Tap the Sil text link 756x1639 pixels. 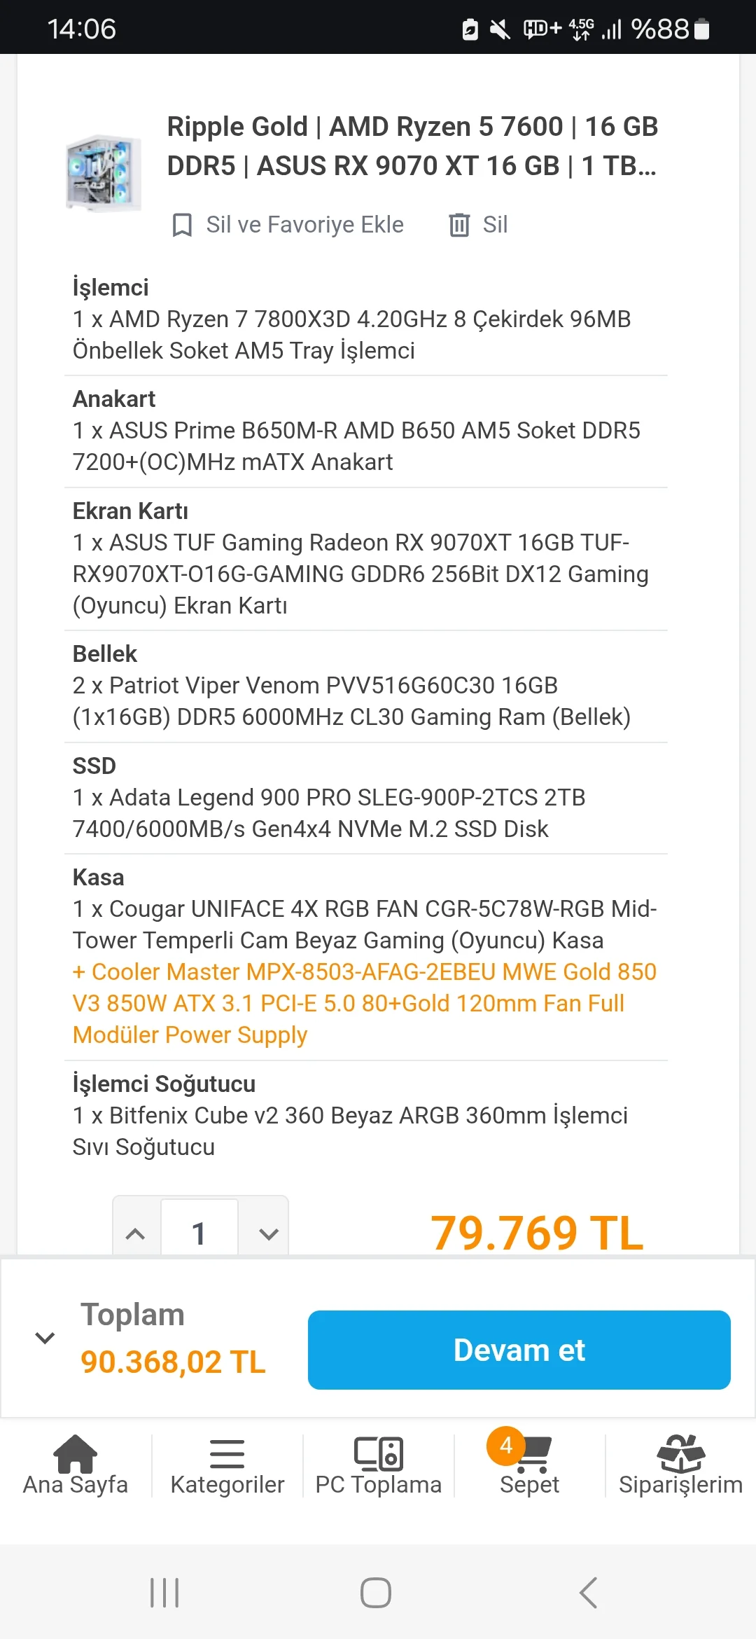495,225
